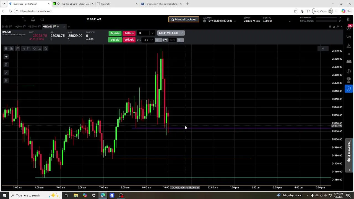354x199 pixels.
Task: Add a new workspace module with plus icon
Action: 6,19
